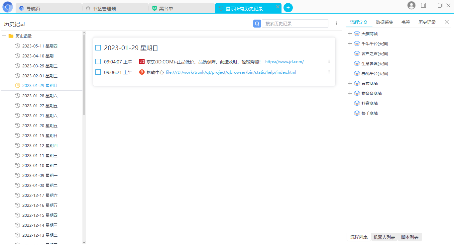Click the scroll-down arrow of history tree

(x=84, y=242)
